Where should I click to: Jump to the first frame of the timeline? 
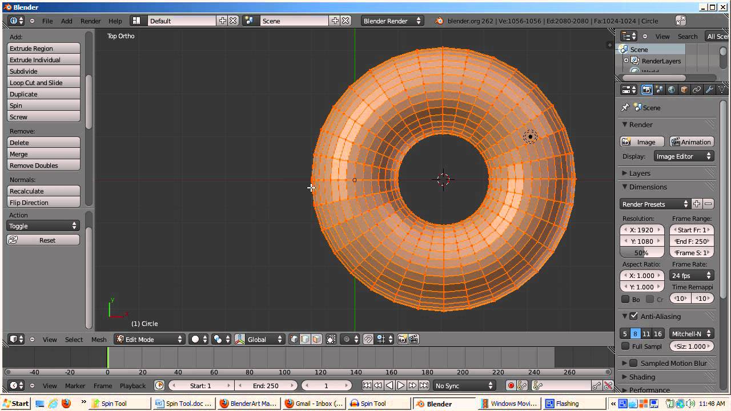(x=367, y=385)
